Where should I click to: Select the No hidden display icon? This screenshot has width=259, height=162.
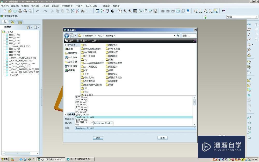(173, 11)
